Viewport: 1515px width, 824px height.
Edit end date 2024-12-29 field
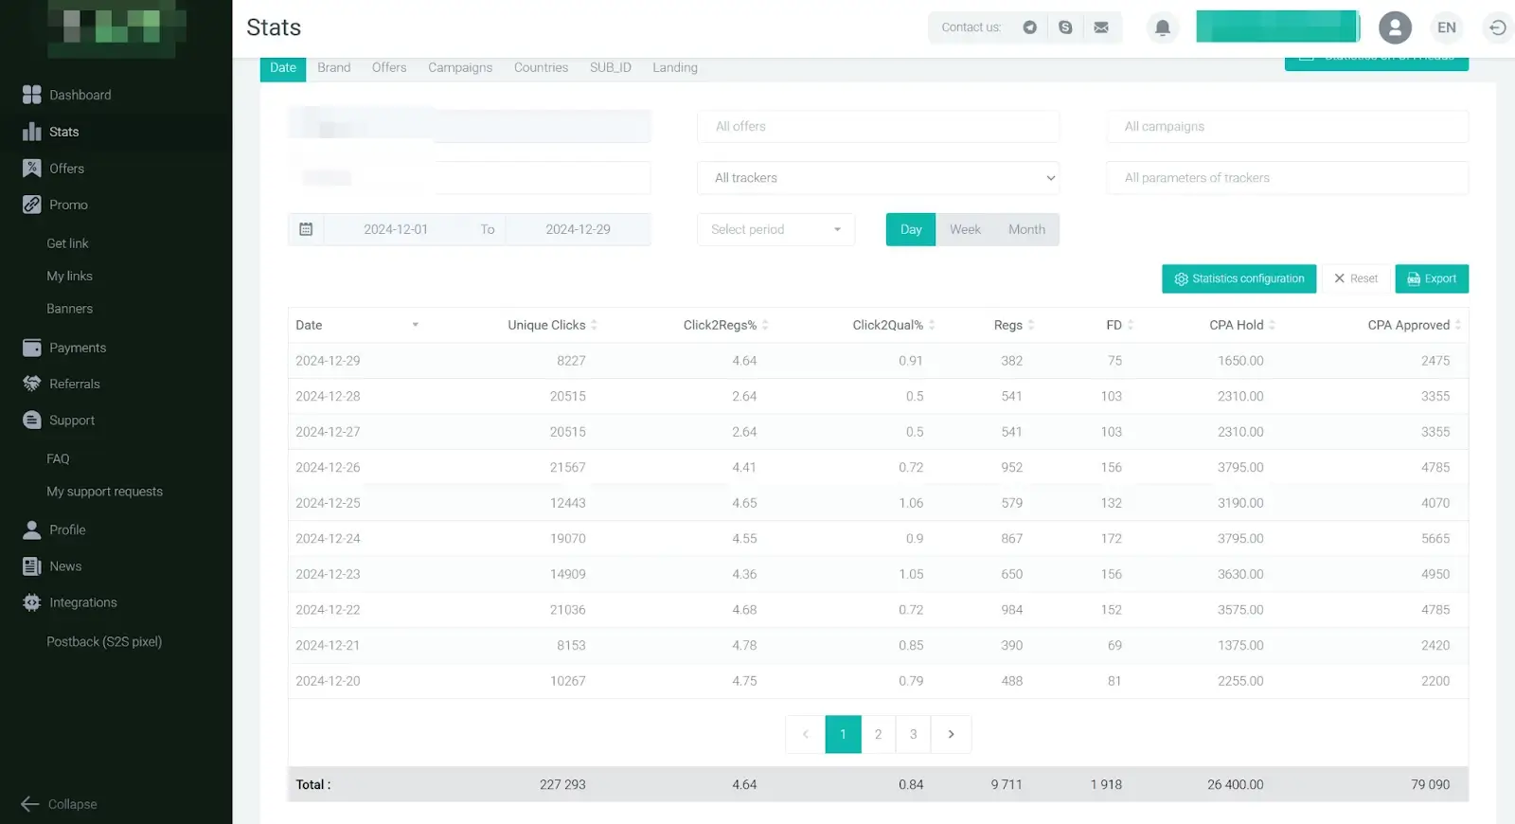[578, 229]
